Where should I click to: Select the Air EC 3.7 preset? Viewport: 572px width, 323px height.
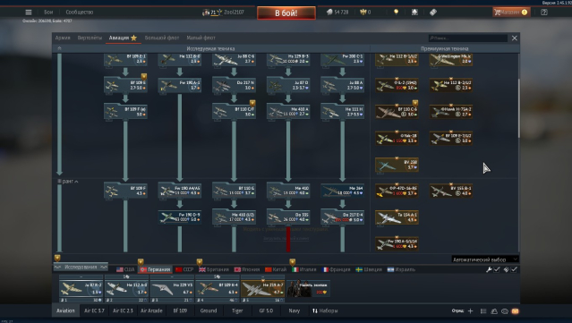94,310
